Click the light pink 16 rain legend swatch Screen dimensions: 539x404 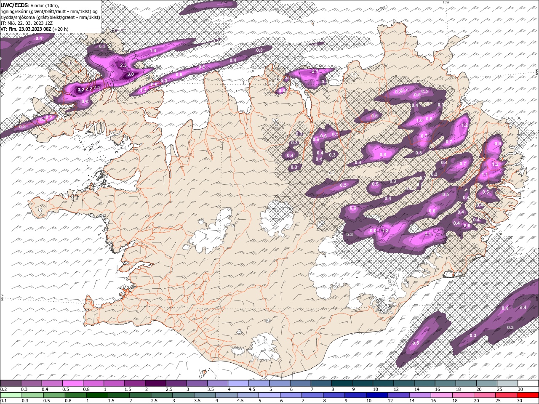pos(441,395)
